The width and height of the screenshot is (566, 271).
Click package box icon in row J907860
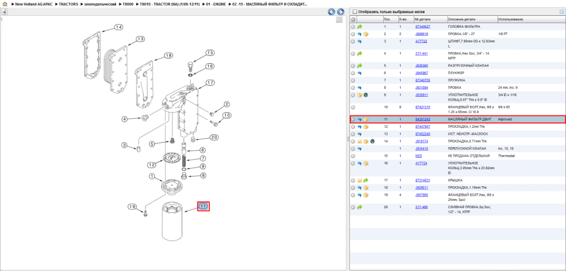pyautogui.click(x=366, y=195)
